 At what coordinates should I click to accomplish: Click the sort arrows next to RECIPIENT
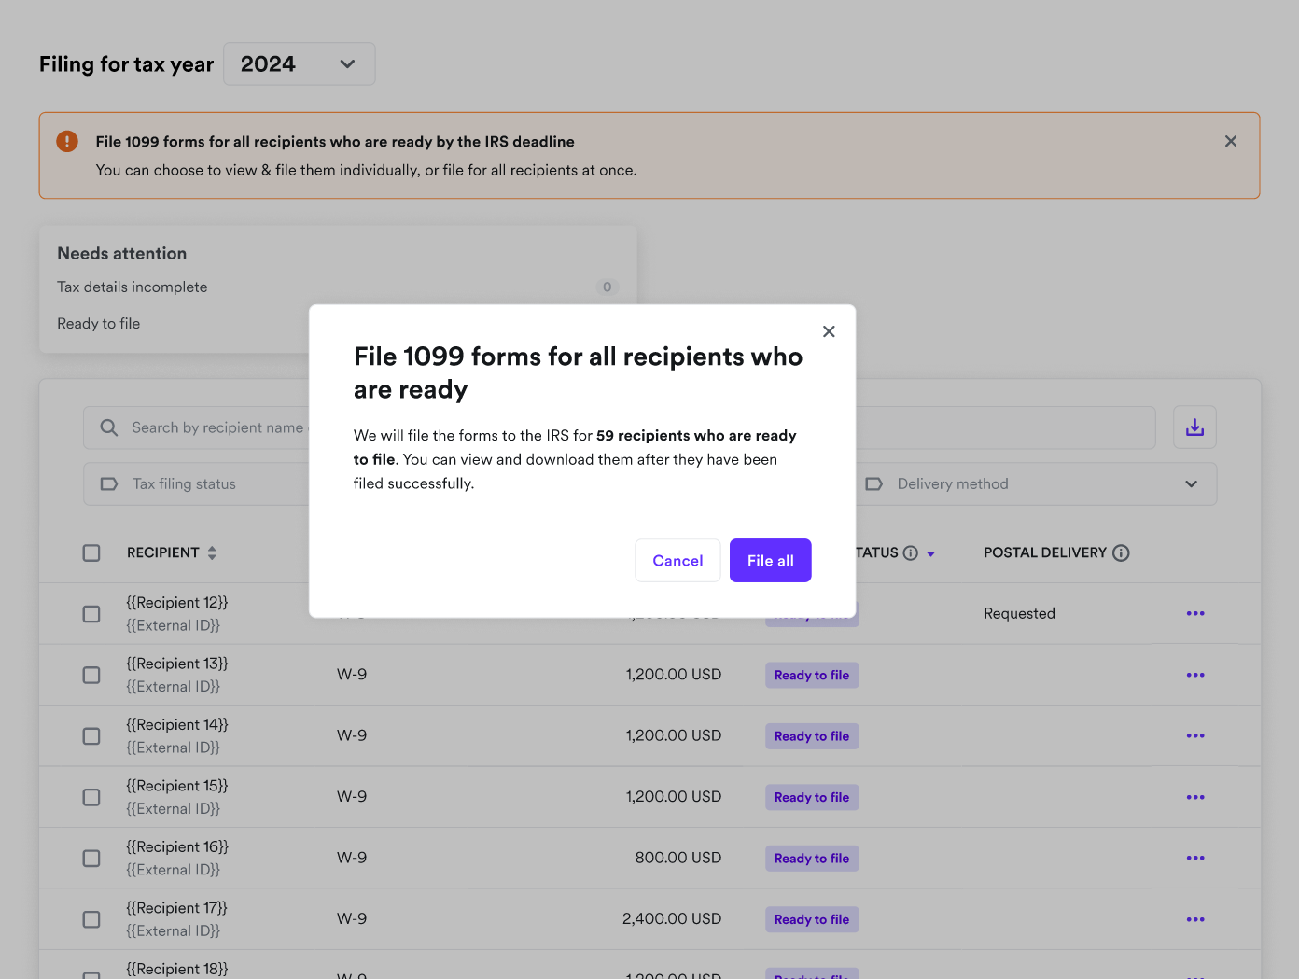[212, 552]
